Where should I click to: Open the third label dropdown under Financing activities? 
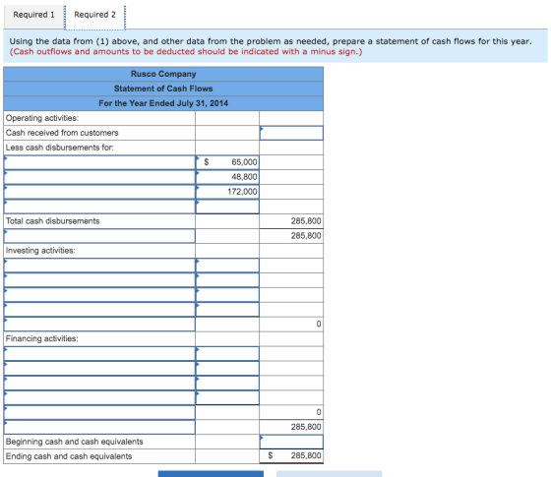click(x=99, y=384)
